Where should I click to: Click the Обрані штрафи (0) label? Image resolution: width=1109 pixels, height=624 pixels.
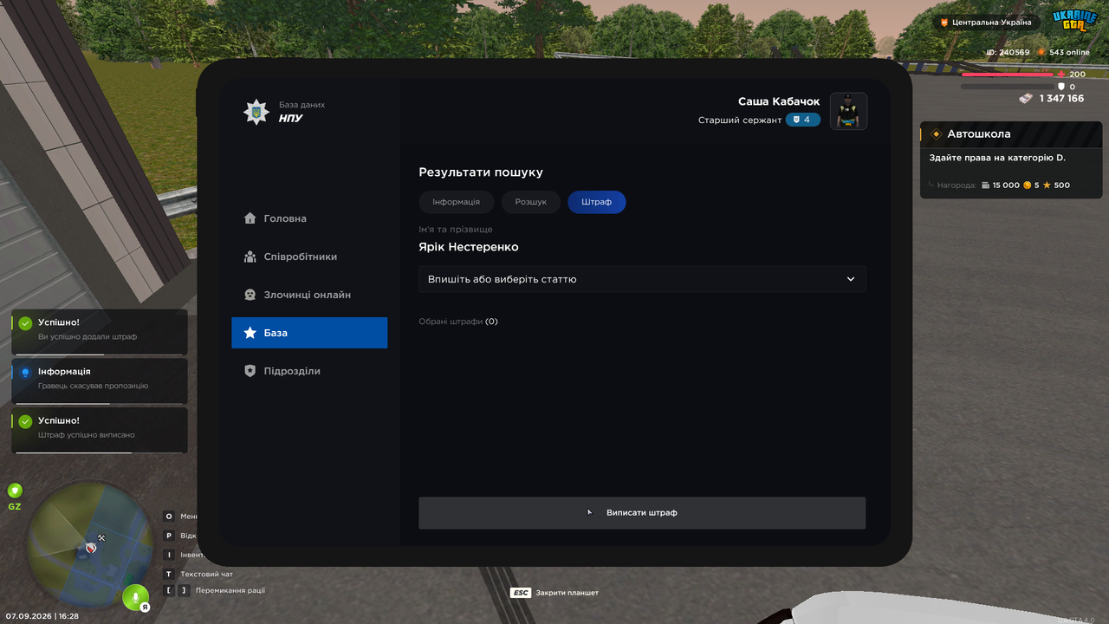[x=458, y=322]
